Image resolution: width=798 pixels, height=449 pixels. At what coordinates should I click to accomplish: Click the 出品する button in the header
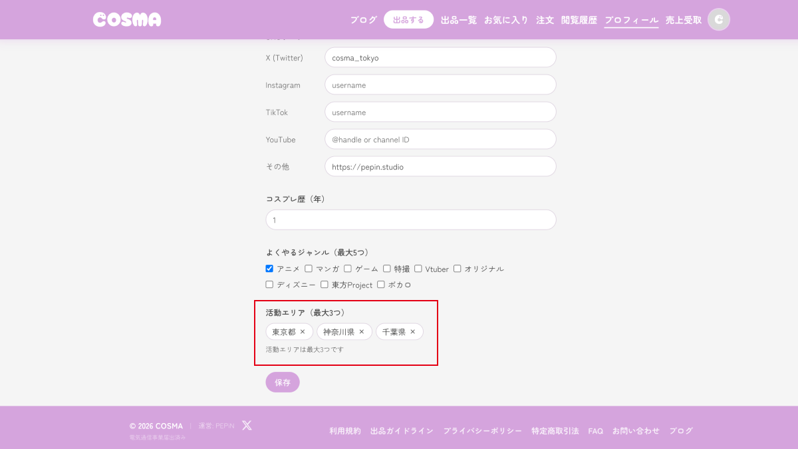pos(408,20)
